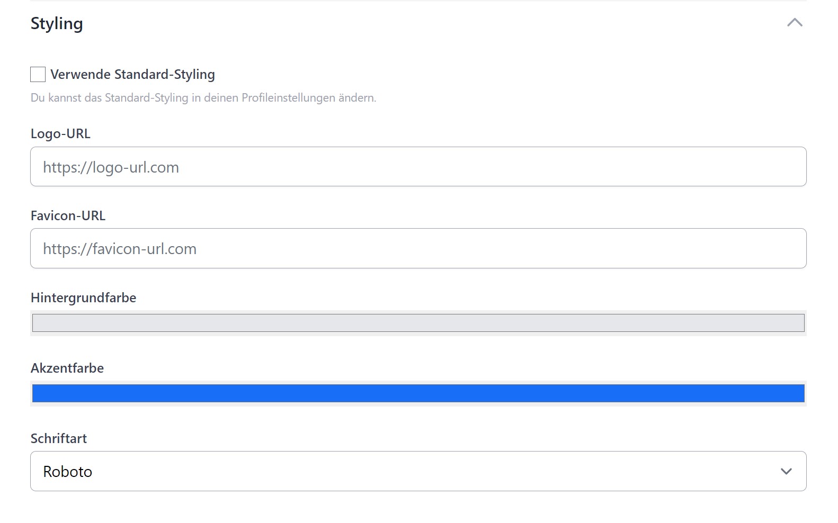Click the Standard-Styling Profileinstellungen hint text
The width and height of the screenshot is (838, 523).
click(x=203, y=98)
